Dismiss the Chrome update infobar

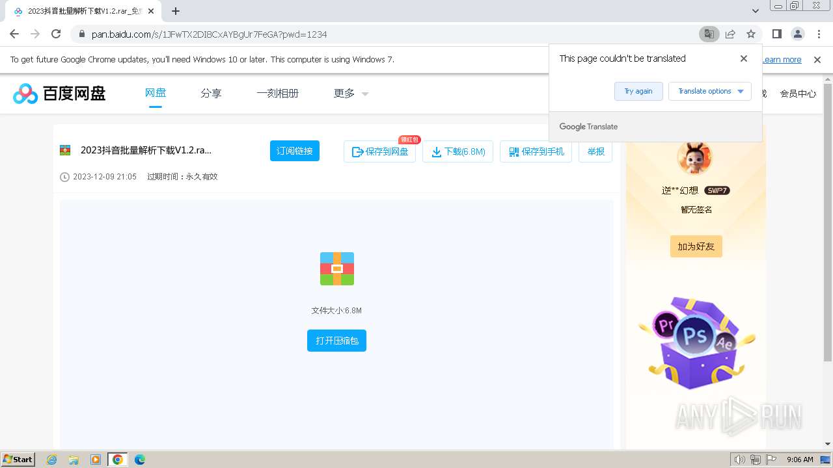[x=817, y=60]
